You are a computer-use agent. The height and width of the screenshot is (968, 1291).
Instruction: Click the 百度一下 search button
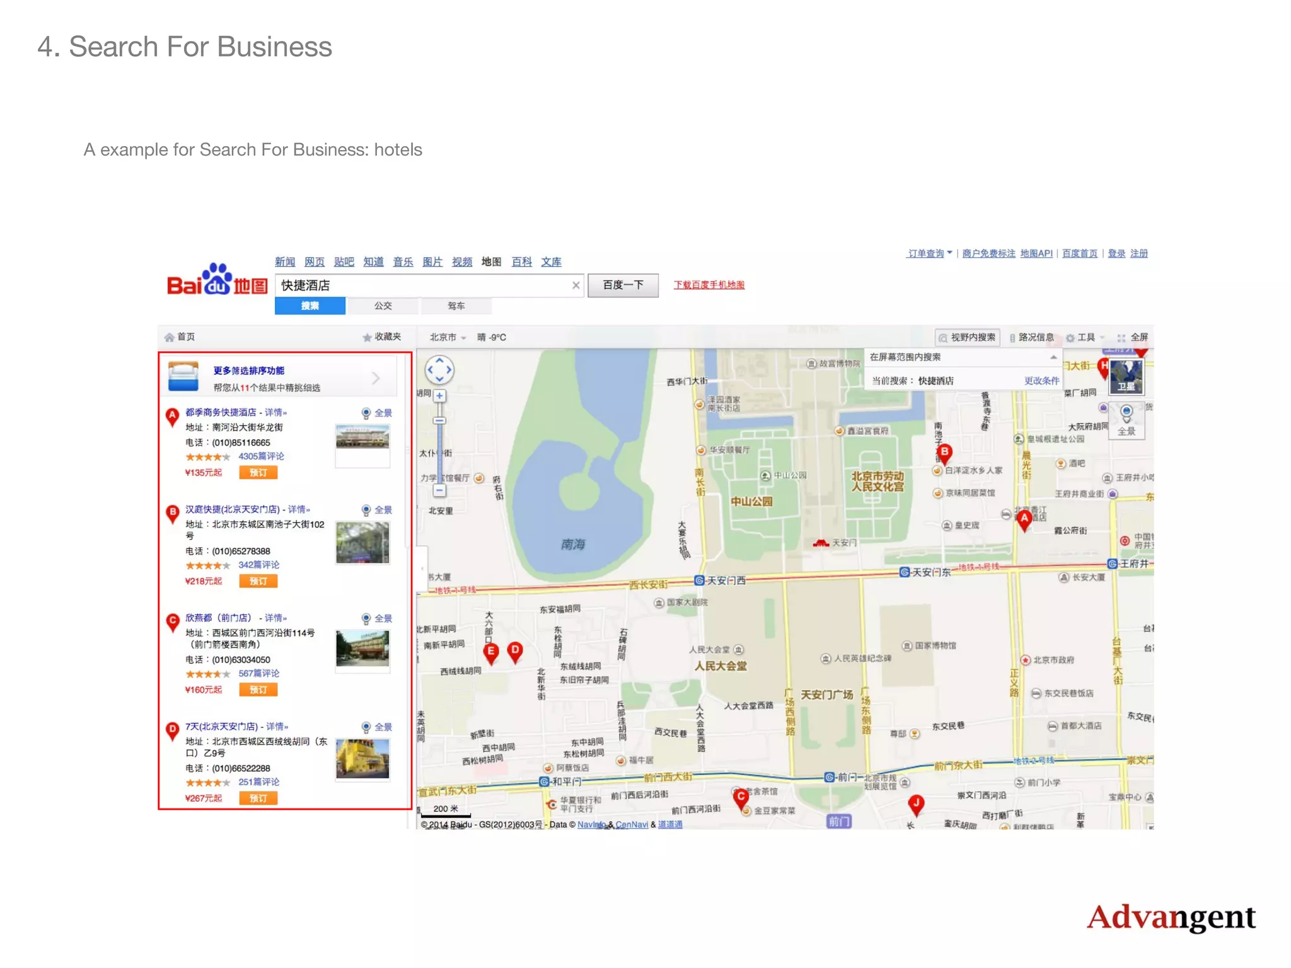tap(623, 285)
